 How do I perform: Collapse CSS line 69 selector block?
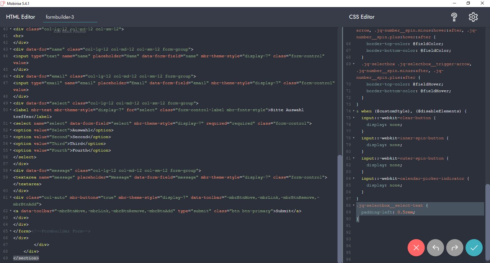coord(354,64)
